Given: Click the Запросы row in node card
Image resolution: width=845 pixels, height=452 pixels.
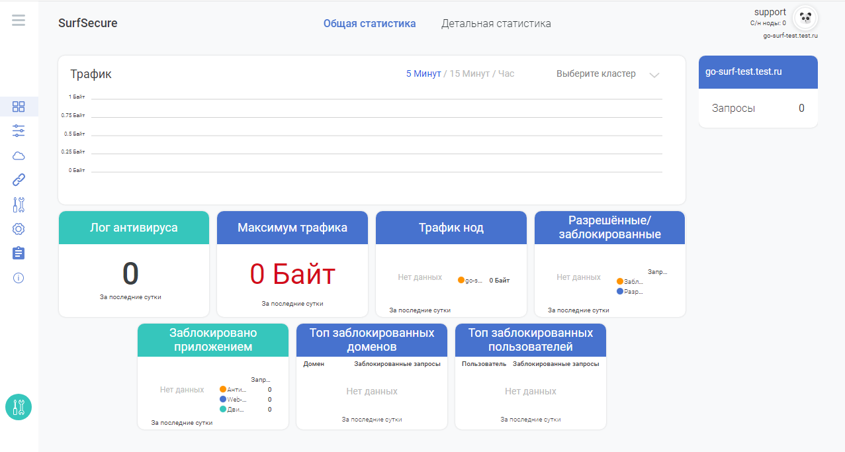Looking at the screenshot, I should click(758, 108).
